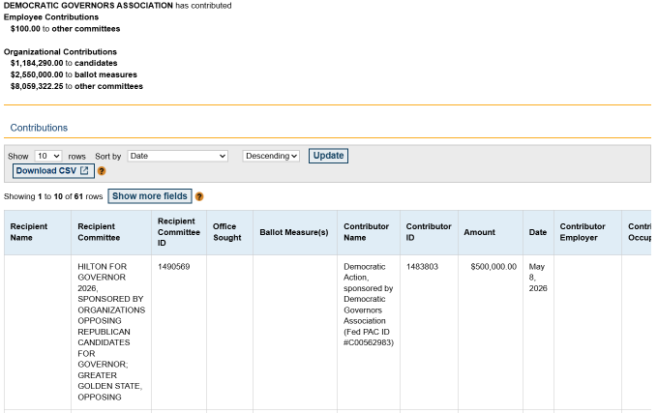Click the Date column header
658x413 pixels.
pyautogui.click(x=538, y=232)
